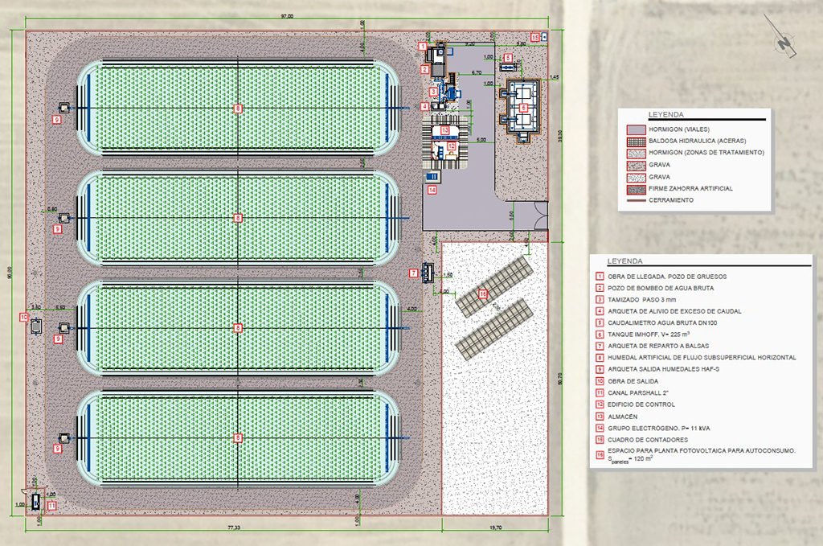The width and height of the screenshot is (823, 546).
Task: Click the CERRAMIENTO line sample in legend
Action: [x=637, y=199]
